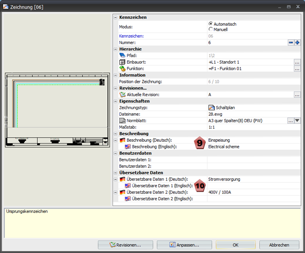Click the Beschreibung (Deutsch) field with Einspeisung
The image size is (305, 253).
(248, 140)
